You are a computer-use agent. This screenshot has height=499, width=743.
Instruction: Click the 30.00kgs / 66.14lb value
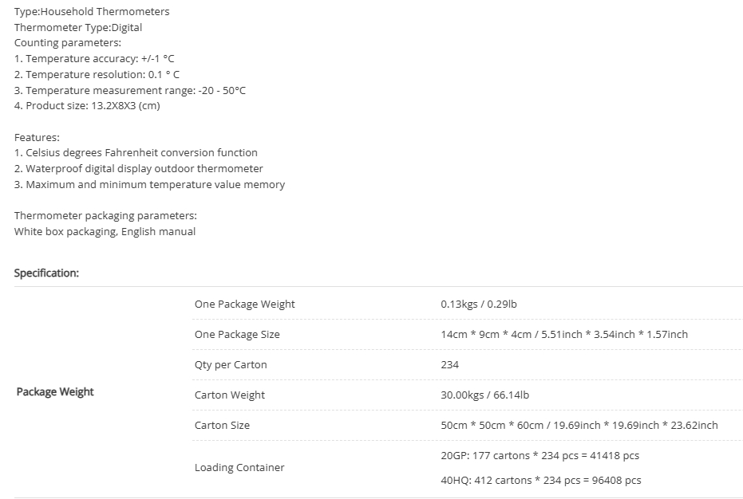[x=484, y=395]
